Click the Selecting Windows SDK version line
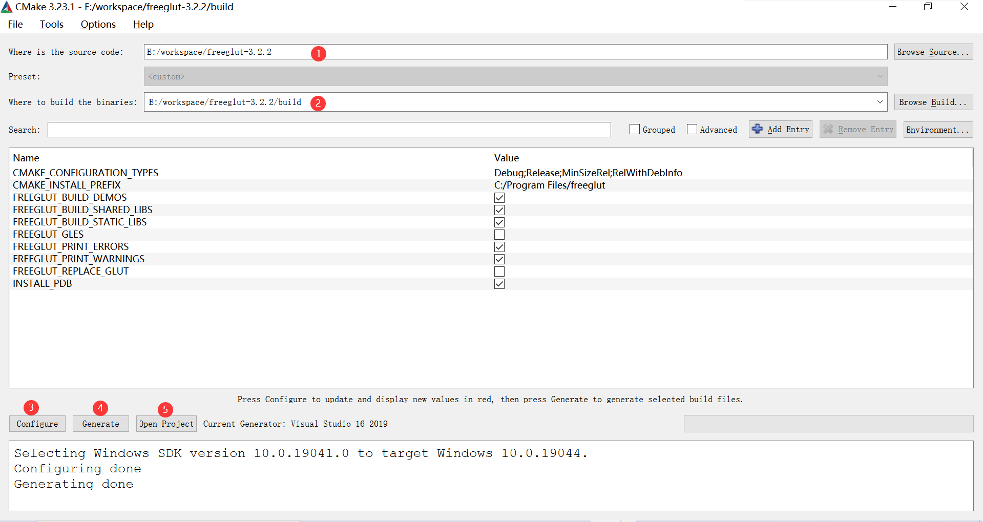The width and height of the screenshot is (983, 522). tap(301, 453)
